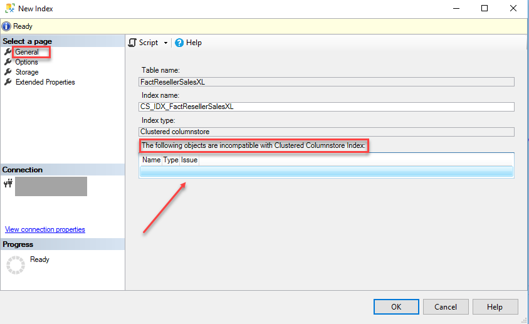Image resolution: width=529 pixels, height=324 pixels.
Task: Open the Storage page
Action: (x=27, y=72)
